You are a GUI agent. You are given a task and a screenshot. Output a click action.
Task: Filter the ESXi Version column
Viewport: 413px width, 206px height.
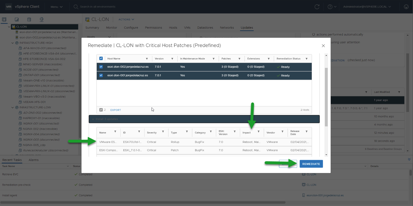(x=234, y=131)
